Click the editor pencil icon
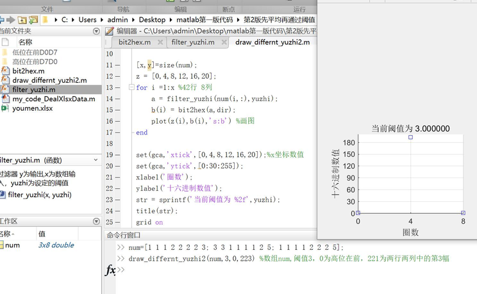 pyautogui.click(x=110, y=31)
